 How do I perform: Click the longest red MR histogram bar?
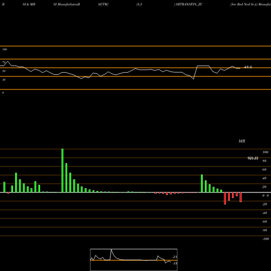point(225,198)
